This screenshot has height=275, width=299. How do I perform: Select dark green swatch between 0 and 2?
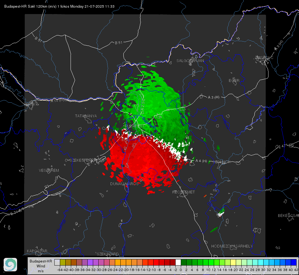pyautogui.click(x=184, y=262)
